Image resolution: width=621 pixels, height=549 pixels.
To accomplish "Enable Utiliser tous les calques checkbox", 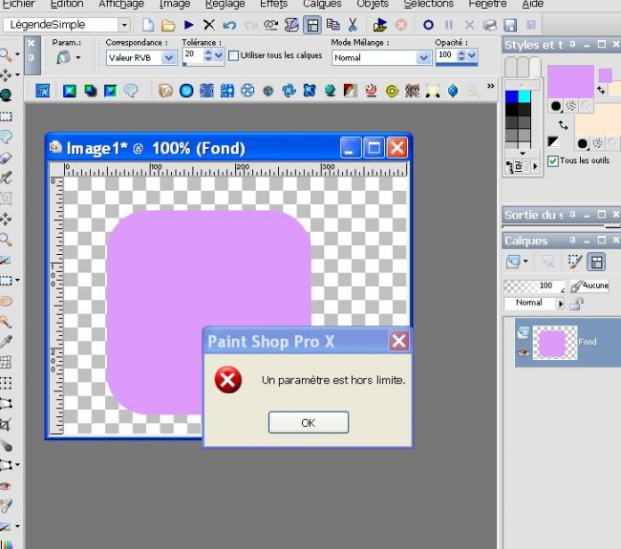I will tap(234, 55).
